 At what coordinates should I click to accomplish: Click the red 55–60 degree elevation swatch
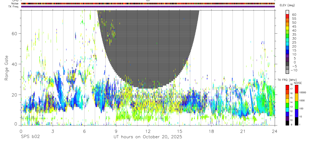tap(287, 17)
